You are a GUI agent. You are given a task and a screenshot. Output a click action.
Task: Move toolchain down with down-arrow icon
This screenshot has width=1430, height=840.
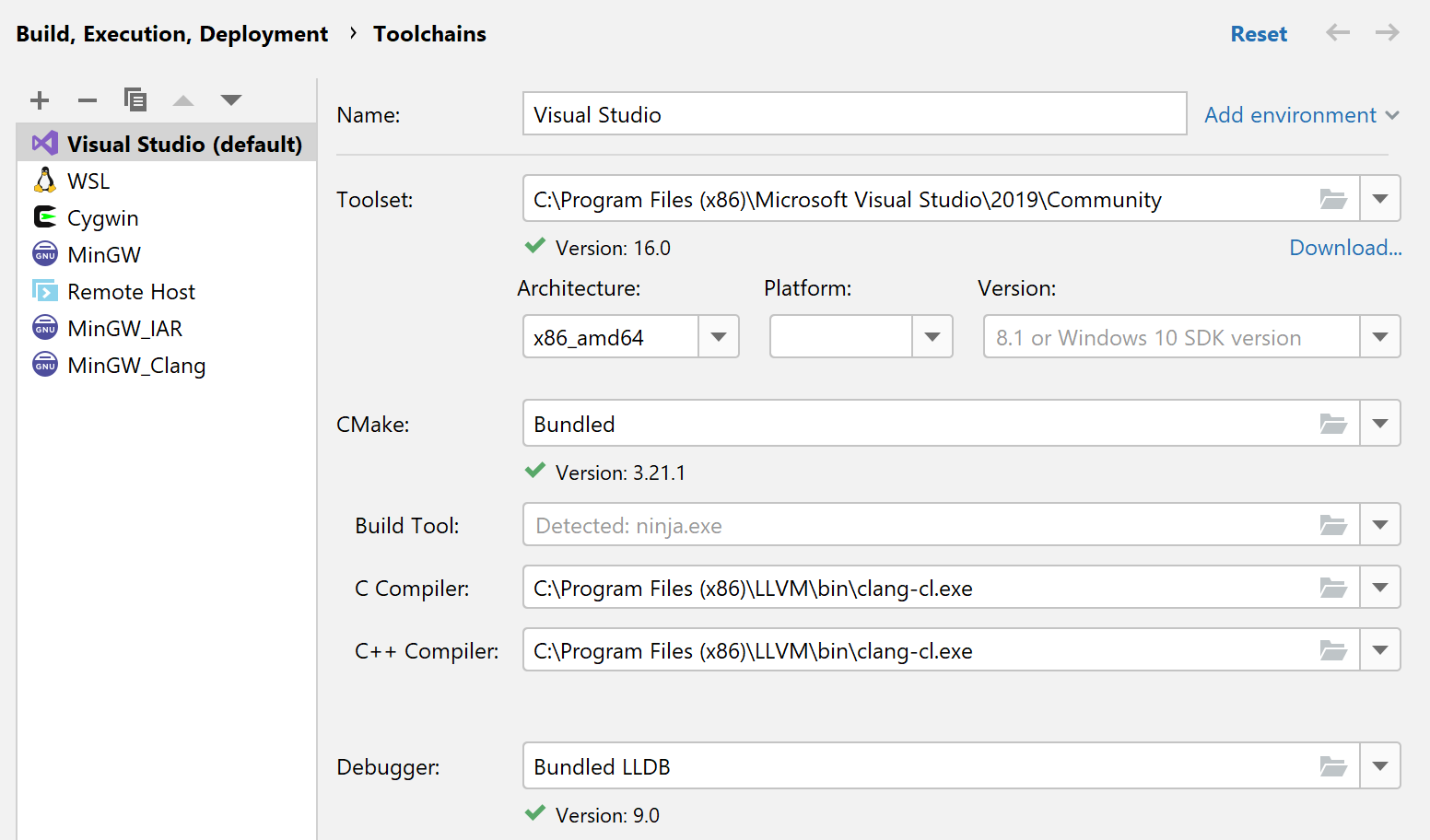pyautogui.click(x=230, y=99)
